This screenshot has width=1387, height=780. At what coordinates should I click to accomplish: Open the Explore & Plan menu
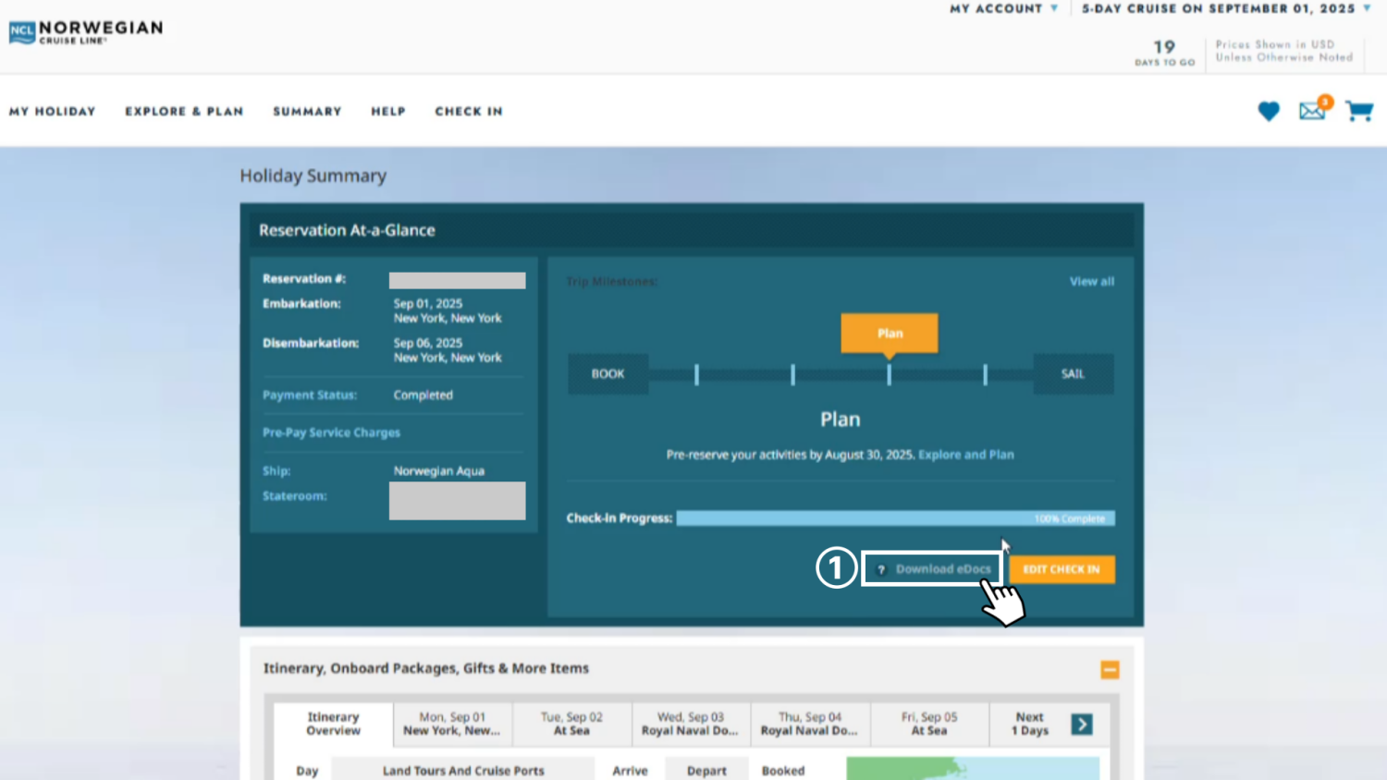184,111
